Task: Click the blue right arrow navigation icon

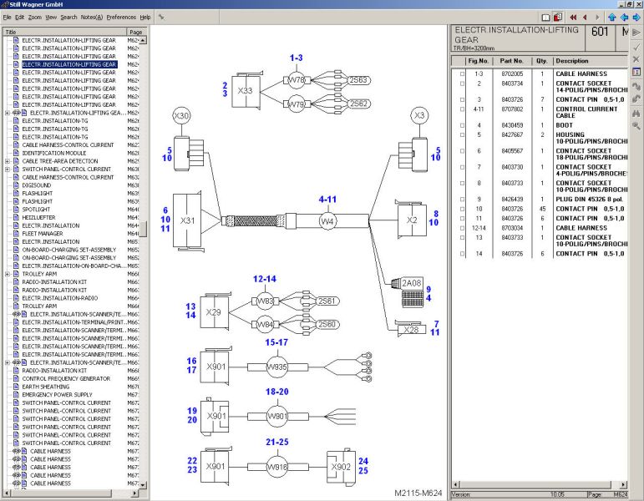Action: (x=637, y=17)
